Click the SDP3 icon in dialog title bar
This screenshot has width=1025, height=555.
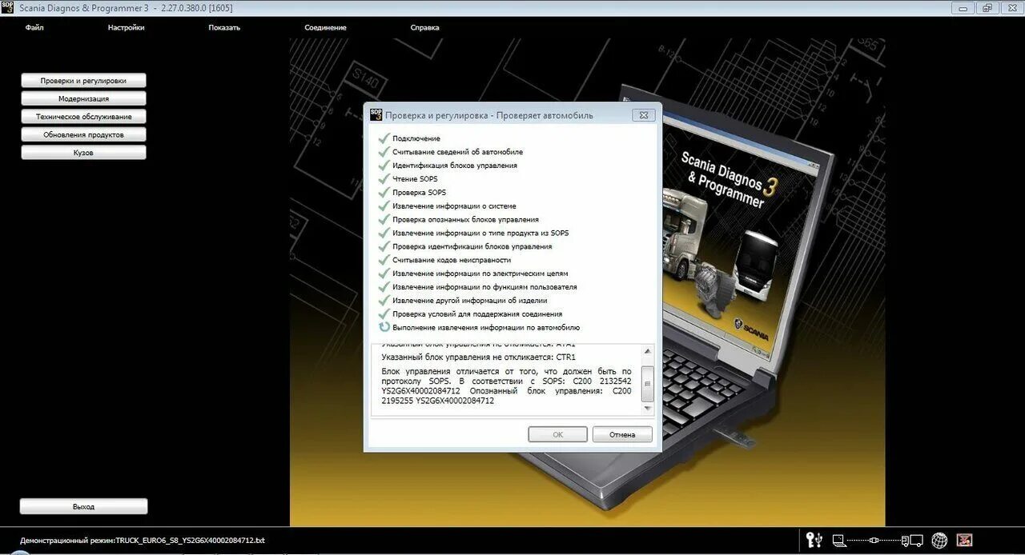point(376,114)
